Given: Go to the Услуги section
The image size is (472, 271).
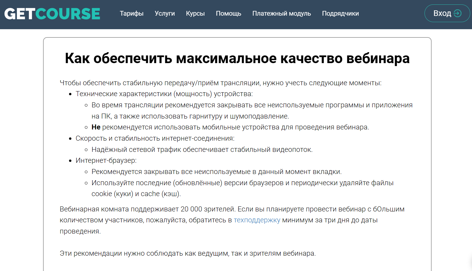Looking at the screenshot, I should 165,14.
